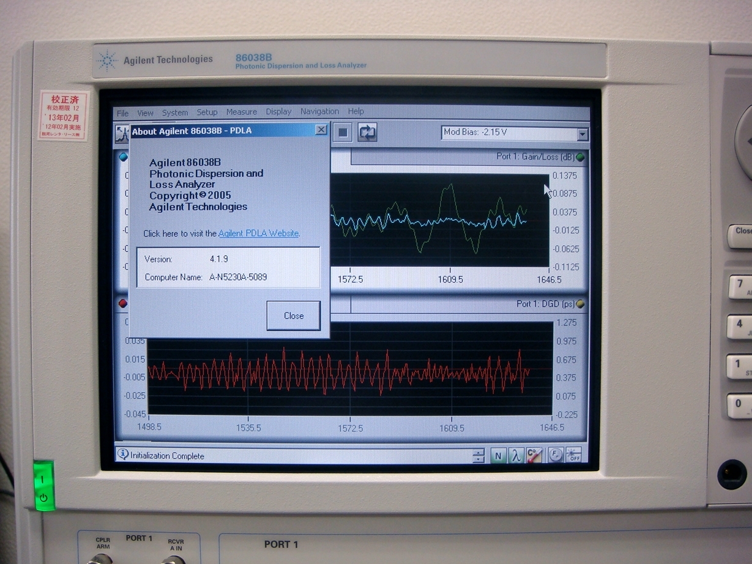Click the Initialization Complete status text
This screenshot has height=564, width=752.
tap(167, 456)
